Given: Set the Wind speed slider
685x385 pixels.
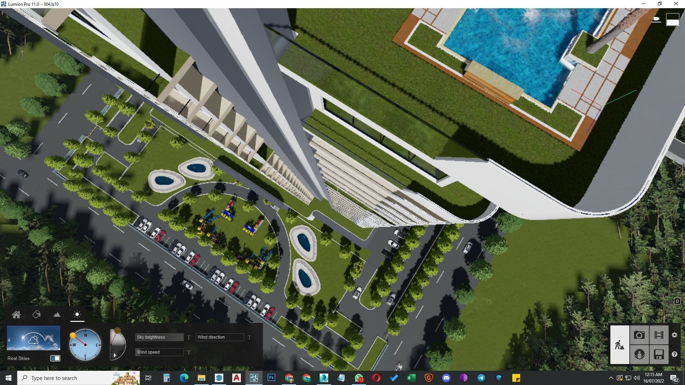Looking at the screenshot, I should pos(159,352).
